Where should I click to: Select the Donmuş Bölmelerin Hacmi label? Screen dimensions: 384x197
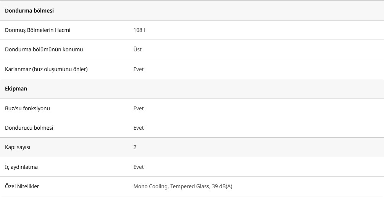pyautogui.click(x=37, y=30)
